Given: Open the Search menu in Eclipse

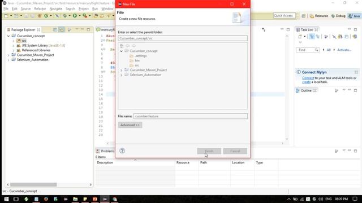Looking at the screenshot, I should coord(70,9).
